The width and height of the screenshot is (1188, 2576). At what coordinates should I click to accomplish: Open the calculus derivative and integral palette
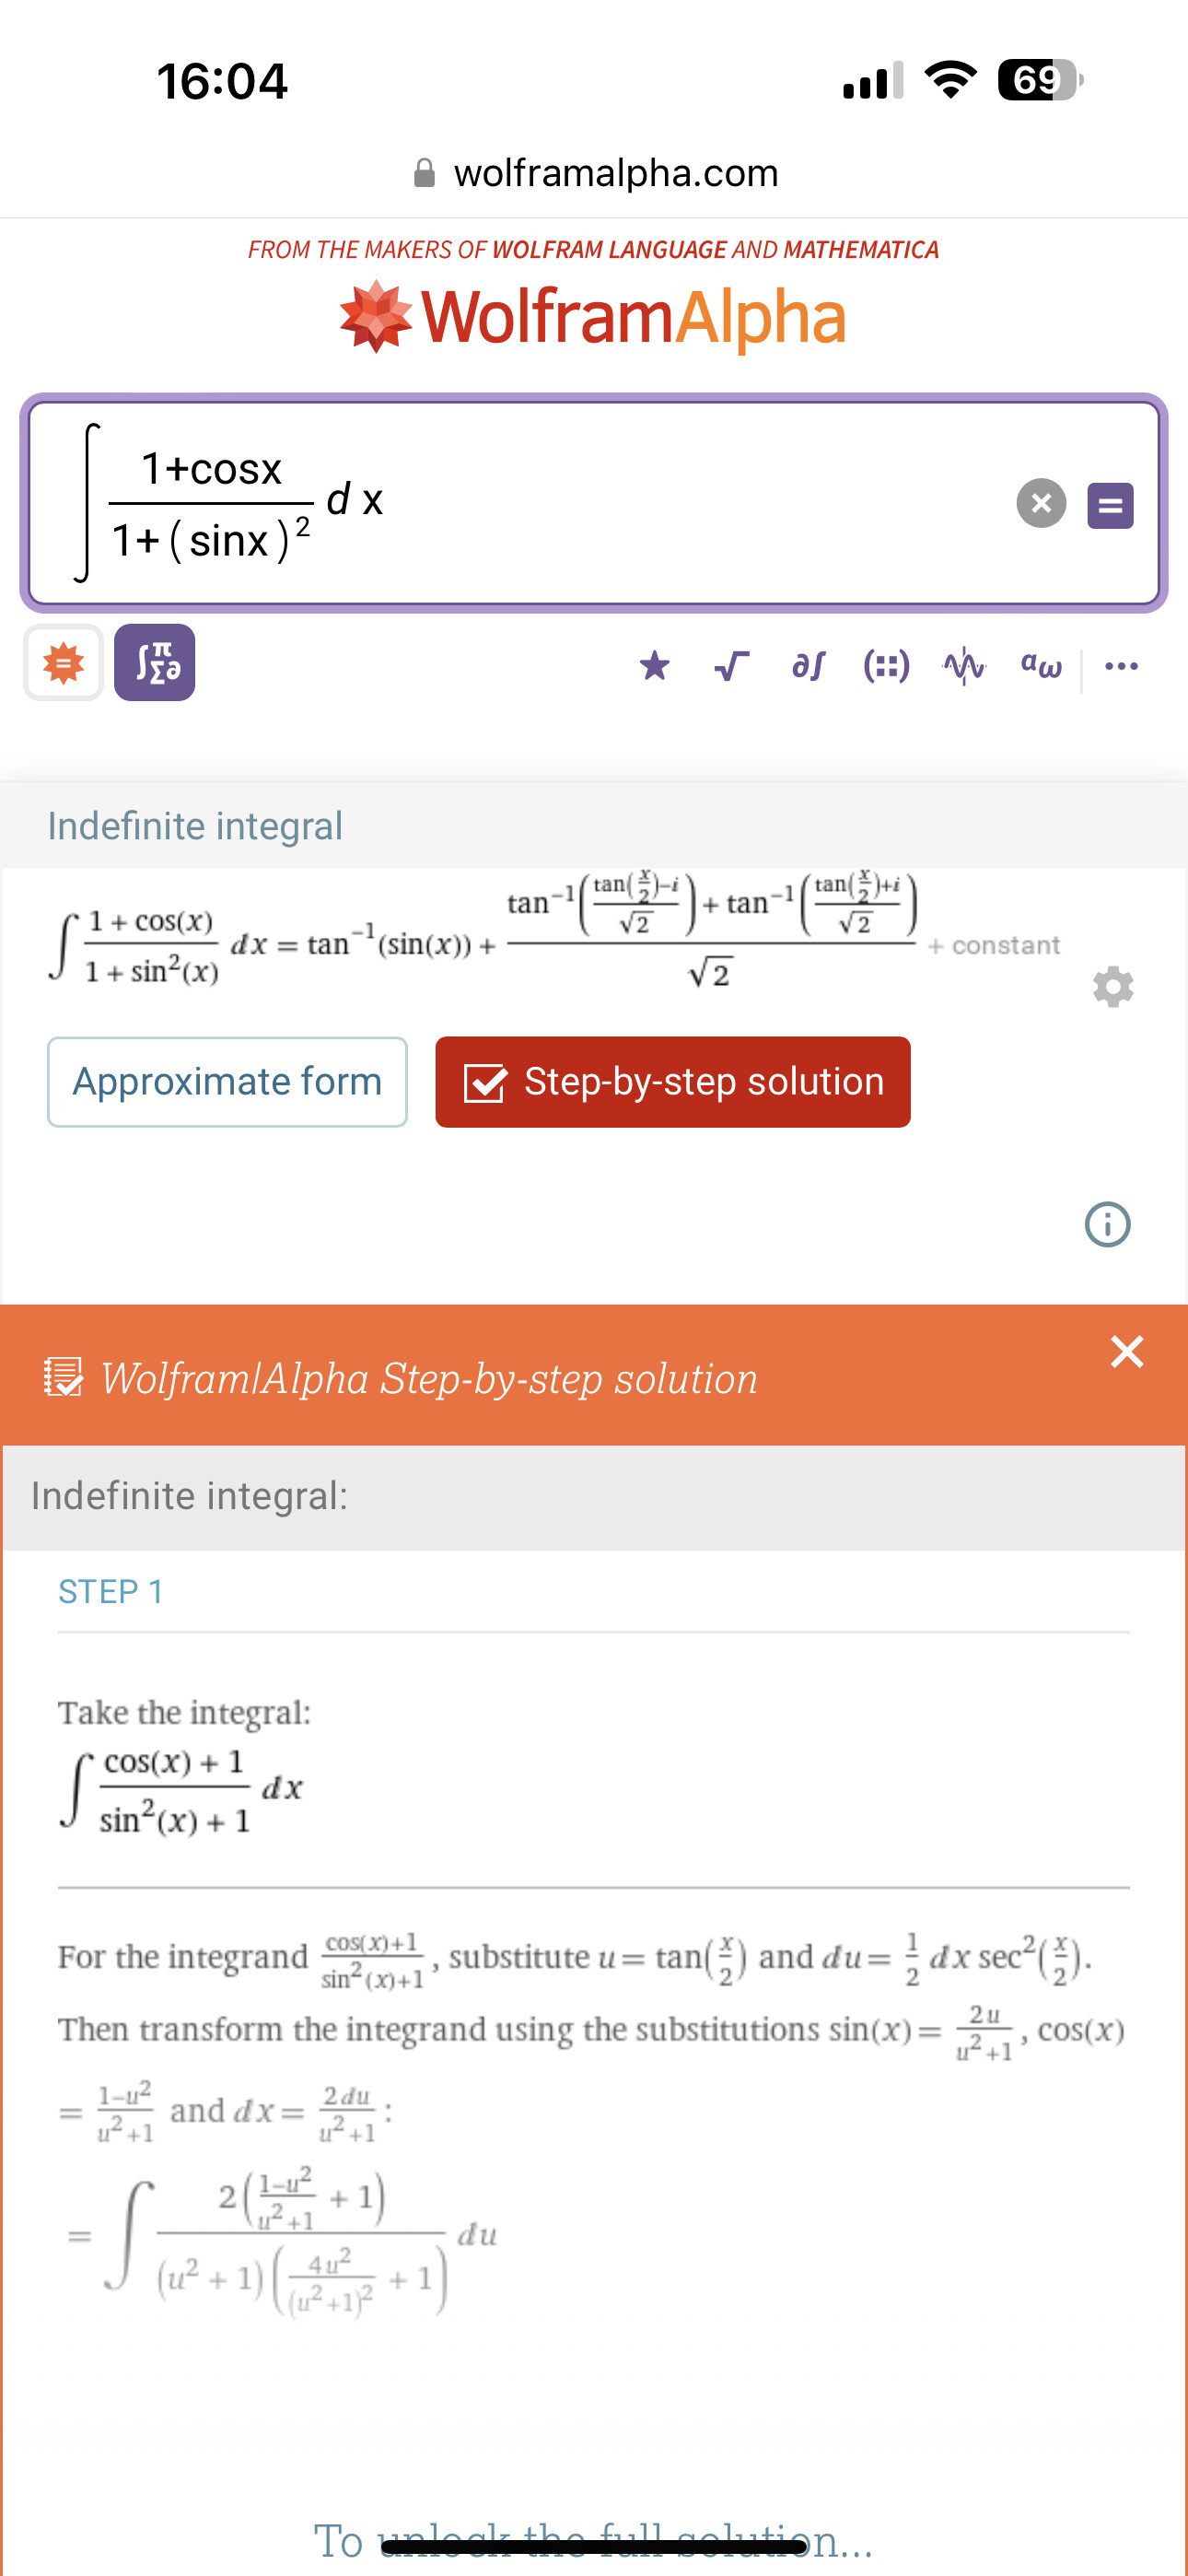(808, 666)
